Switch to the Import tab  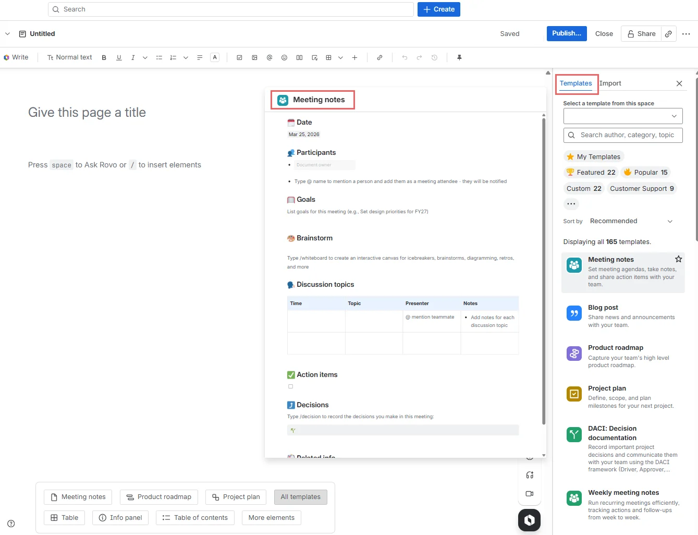coord(610,83)
